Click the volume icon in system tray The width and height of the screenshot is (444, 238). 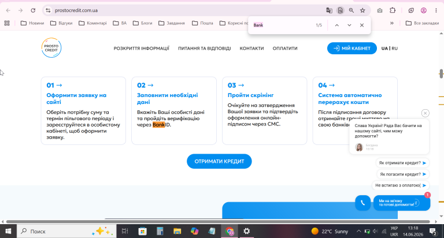pos(375,231)
